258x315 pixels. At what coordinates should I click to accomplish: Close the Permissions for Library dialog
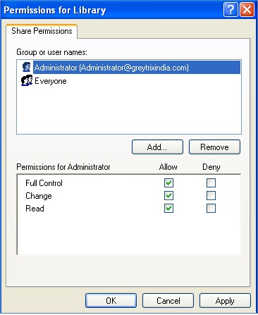click(247, 10)
